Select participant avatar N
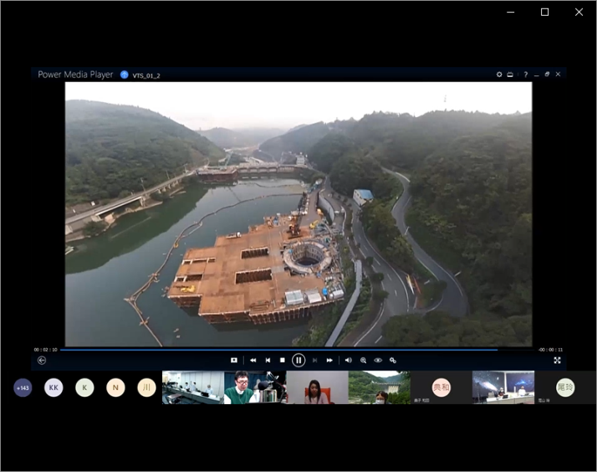 [x=115, y=387]
